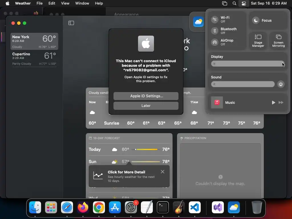Open the Sun forecast row
Screen dimensions: 292x219
pos(129,161)
